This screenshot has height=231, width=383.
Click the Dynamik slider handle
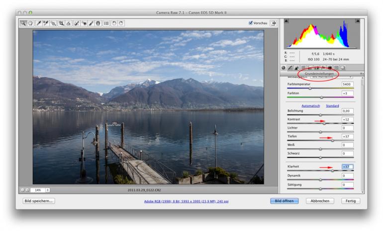point(320,180)
